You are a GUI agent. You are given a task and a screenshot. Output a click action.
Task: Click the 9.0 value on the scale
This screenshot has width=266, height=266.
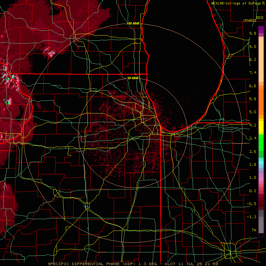(253, 46)
